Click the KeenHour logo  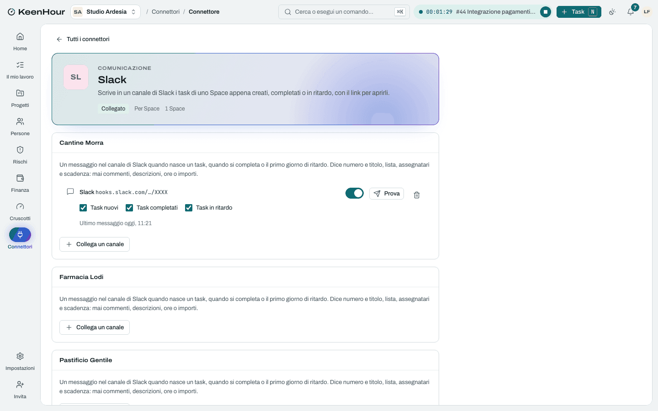[37, 12]
